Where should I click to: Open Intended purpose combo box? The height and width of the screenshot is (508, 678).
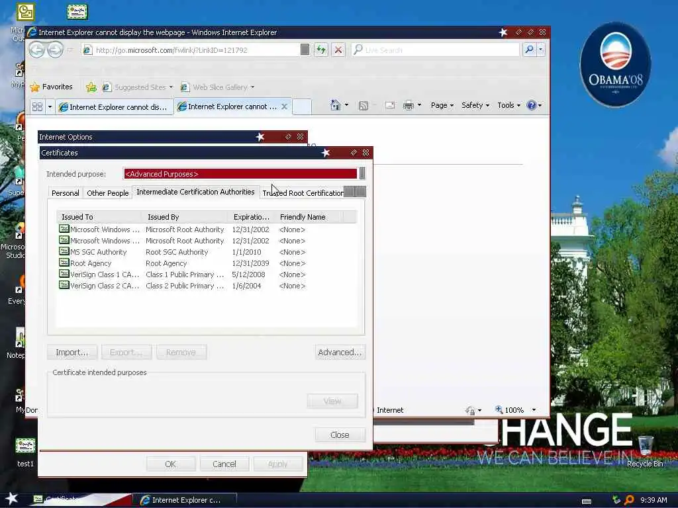pos(244,174)
